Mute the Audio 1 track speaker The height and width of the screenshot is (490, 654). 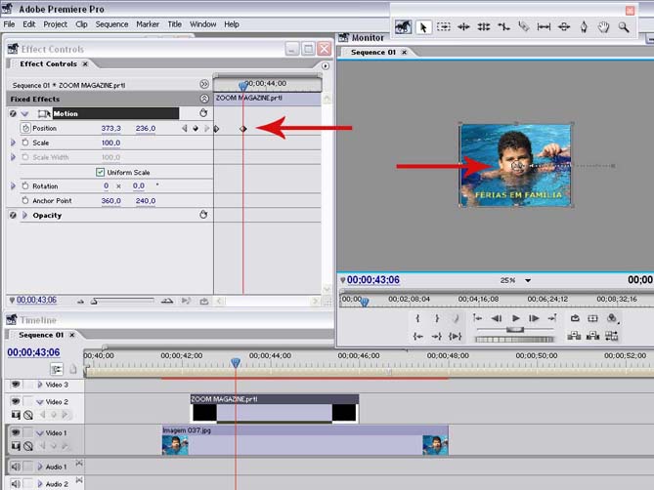16,465
